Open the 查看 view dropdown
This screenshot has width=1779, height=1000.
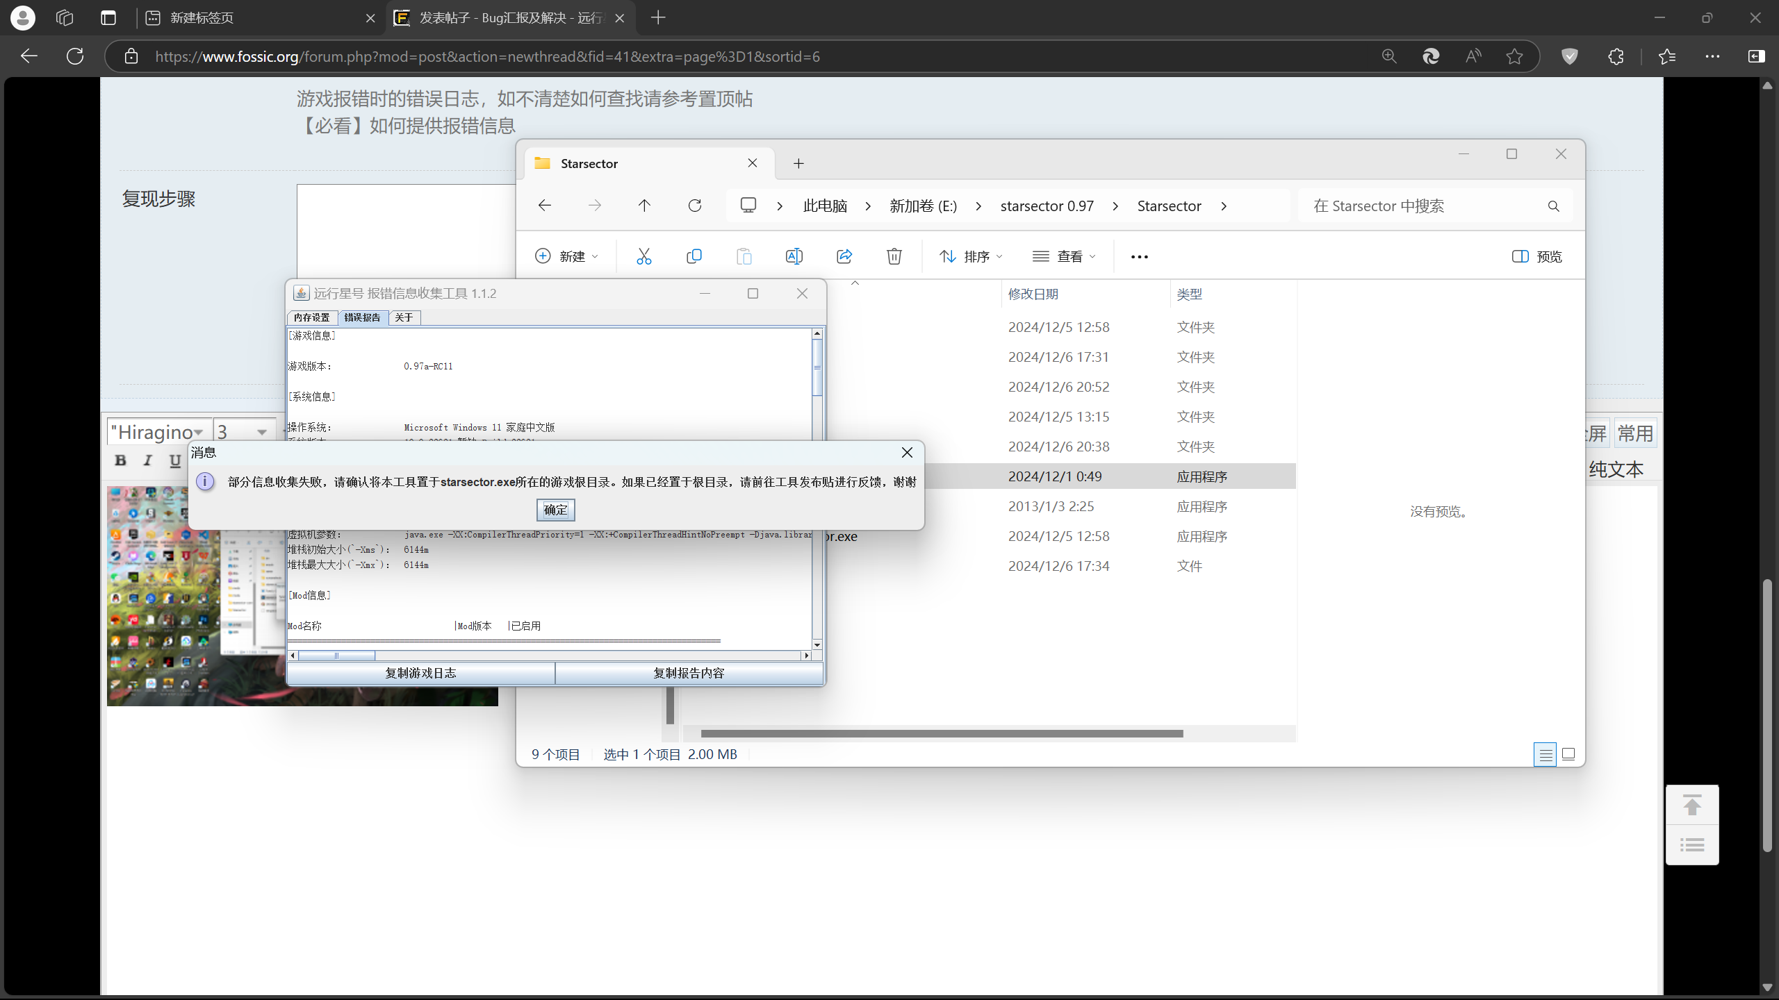pyautogui.click(x=1063, y=256)
